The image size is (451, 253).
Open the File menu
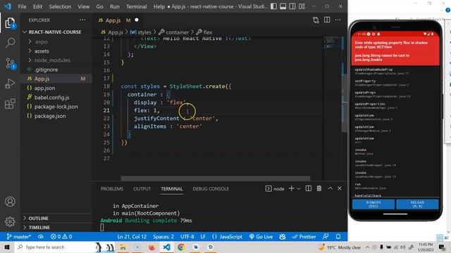[x=22, y=6]
